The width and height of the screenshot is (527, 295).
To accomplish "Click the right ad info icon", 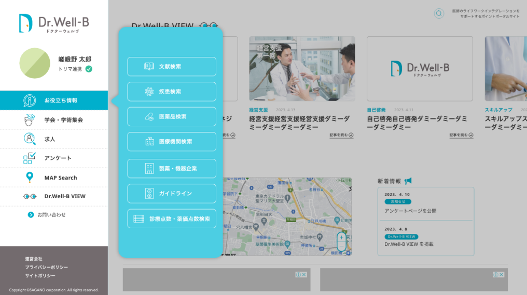I will pyautogui.click(x=496, y=274).
